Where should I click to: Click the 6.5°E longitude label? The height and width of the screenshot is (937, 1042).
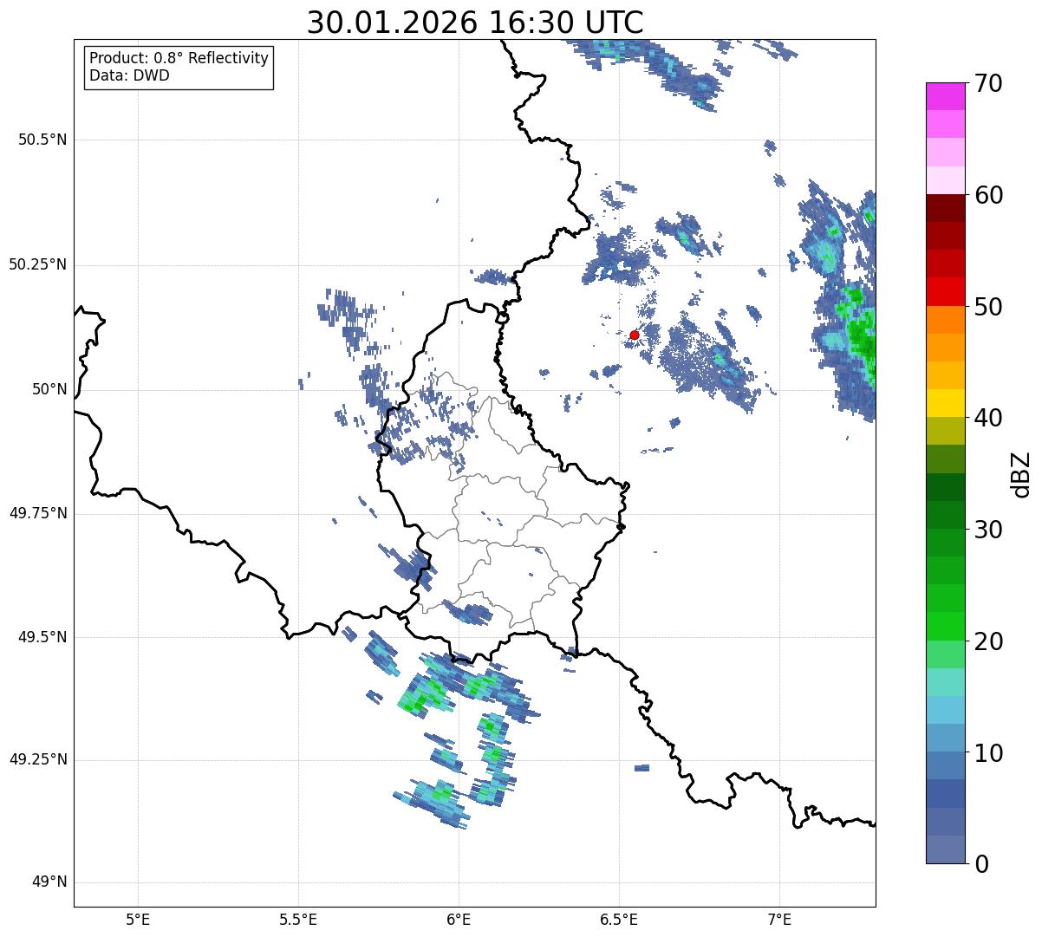(x=619, y=919)
